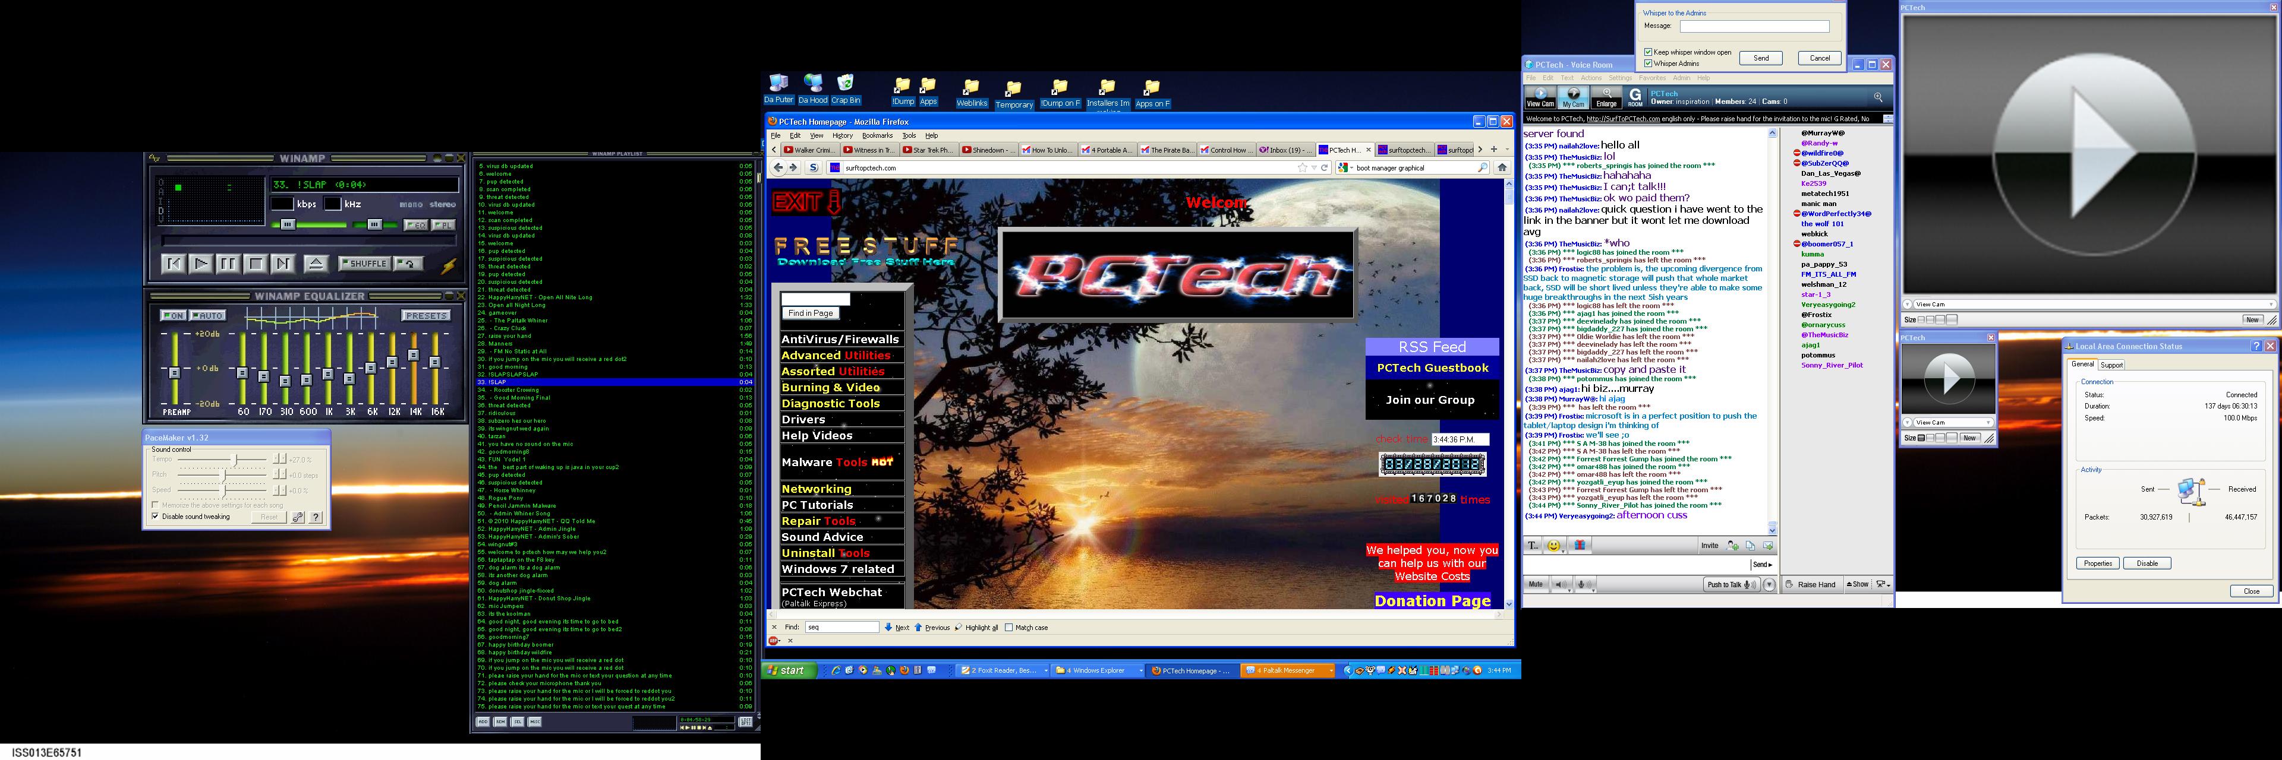
Task: Open PCTech Guestbook link
Action: [1432, 368]
